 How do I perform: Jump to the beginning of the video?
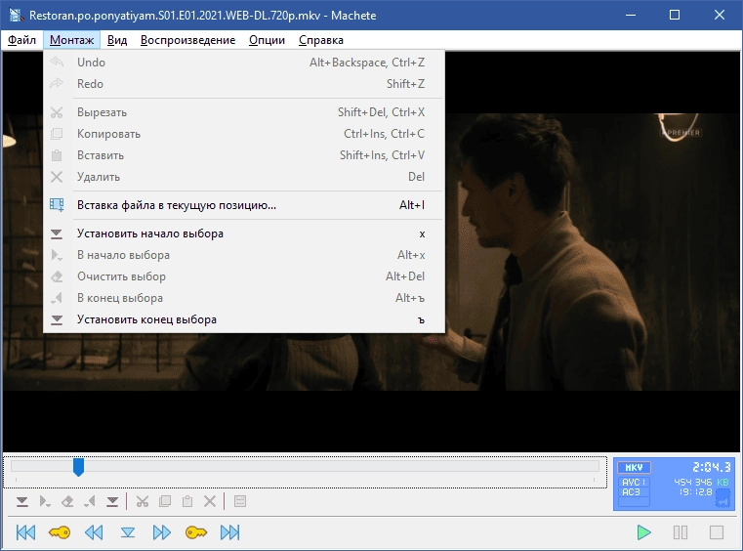(x=25, y=532)
